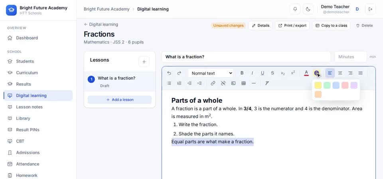
Task: Toggle strikethrough formatting
Action: [272, 73]
